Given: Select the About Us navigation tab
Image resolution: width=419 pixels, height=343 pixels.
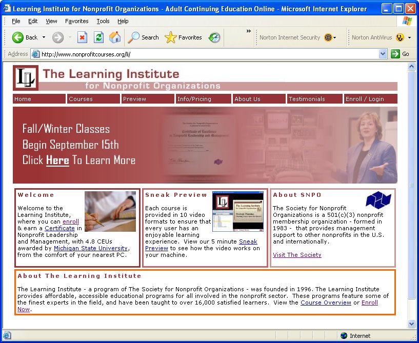Looking at the screenshot, I should tap(259, 99).
